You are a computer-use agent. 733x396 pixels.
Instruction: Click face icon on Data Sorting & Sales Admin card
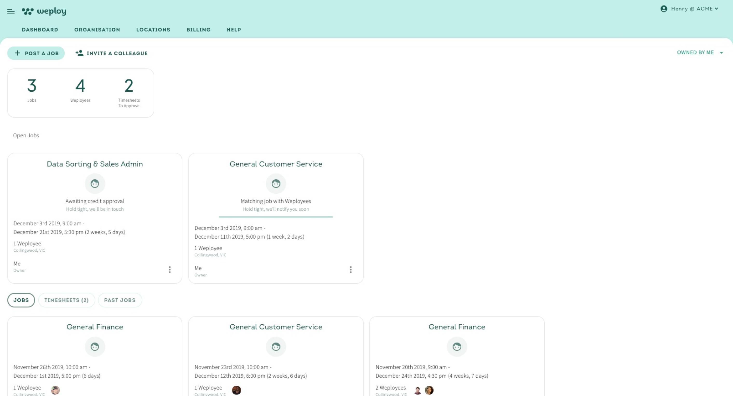[x=95, y=184]
